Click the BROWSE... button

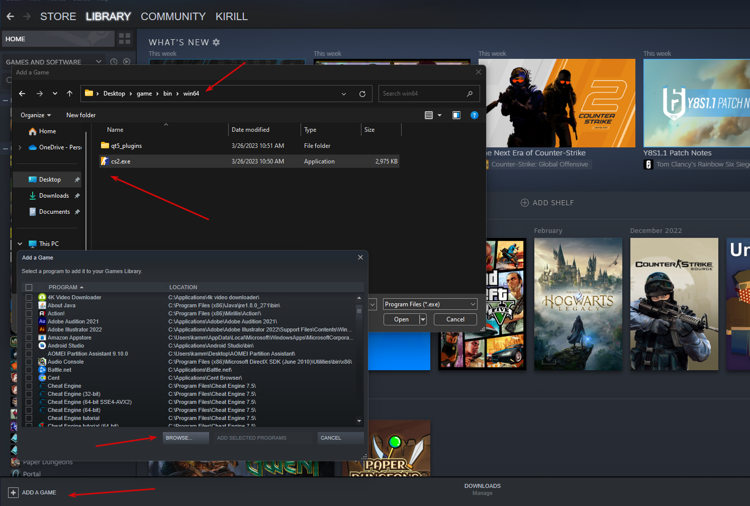(186, 438)
